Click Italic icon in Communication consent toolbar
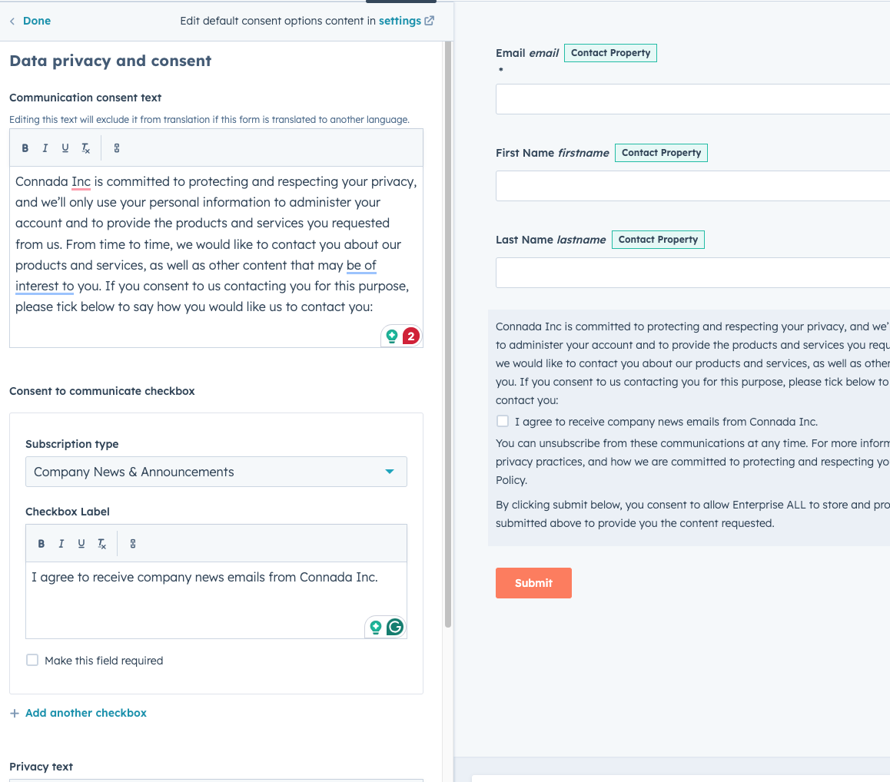This screenshot has width=890, height=782. (x=45, y=148)
